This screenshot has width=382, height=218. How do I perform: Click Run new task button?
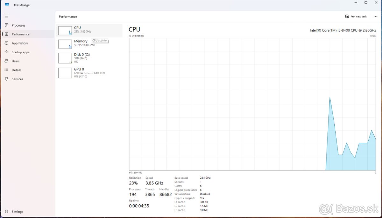356,17
